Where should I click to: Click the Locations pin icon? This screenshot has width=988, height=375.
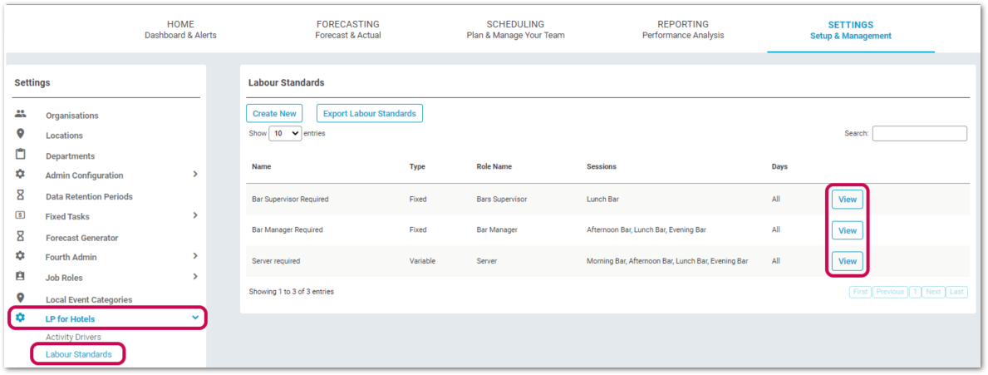point(20,134)
